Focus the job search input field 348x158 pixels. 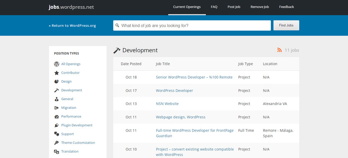[192, 26]
